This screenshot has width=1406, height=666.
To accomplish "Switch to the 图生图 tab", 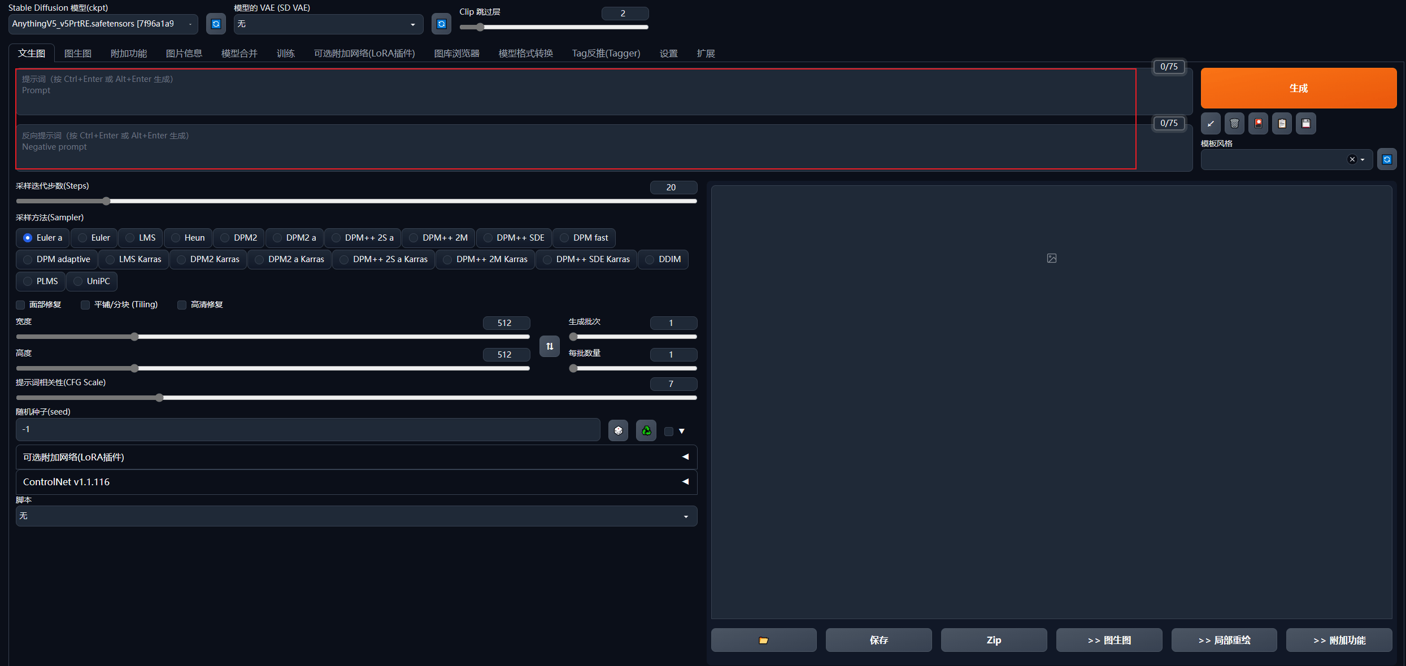I will pos(78,53).
